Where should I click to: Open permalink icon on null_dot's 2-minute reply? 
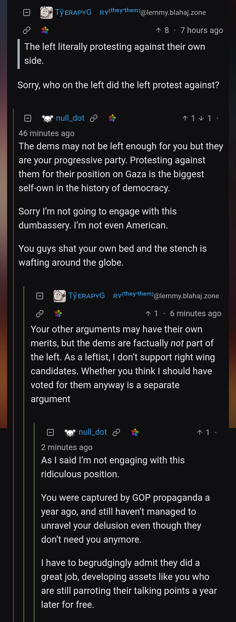tap(116, 432)
